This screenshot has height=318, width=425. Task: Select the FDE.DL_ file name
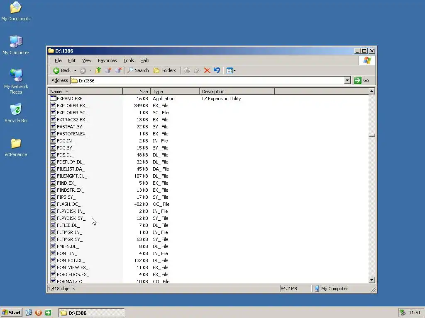point(65,155)
